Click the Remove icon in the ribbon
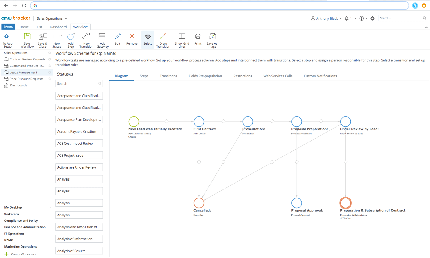 pyautogui.click(x=132, y=40)
